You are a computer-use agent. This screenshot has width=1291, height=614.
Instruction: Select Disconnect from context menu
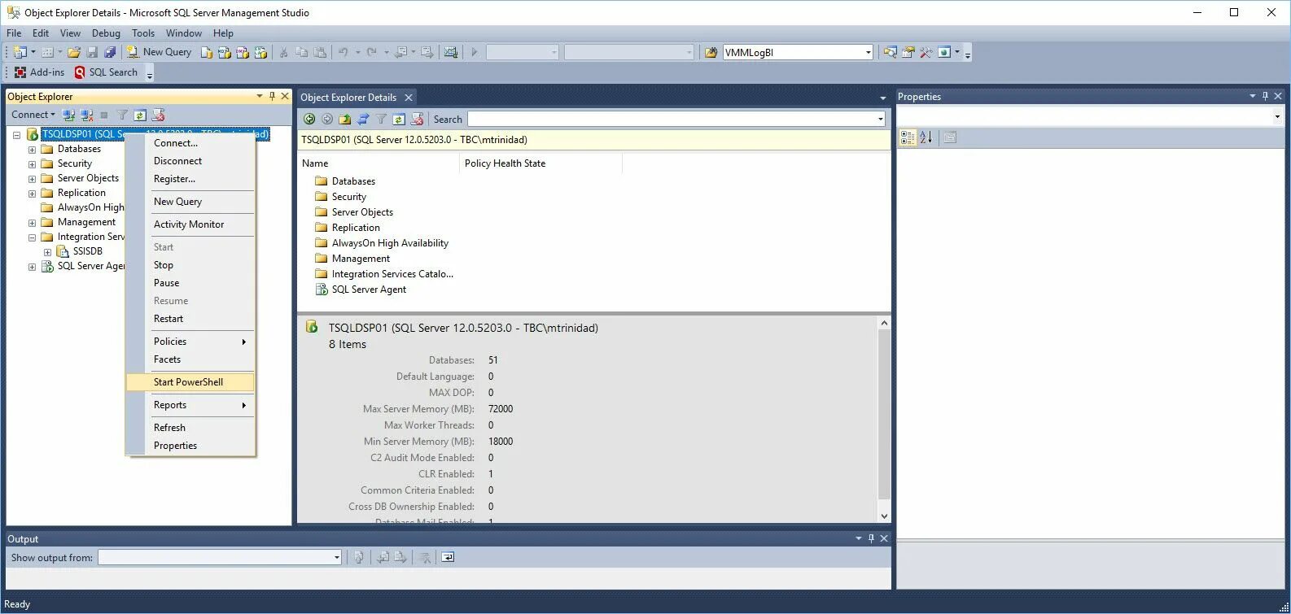click(190, 161)
